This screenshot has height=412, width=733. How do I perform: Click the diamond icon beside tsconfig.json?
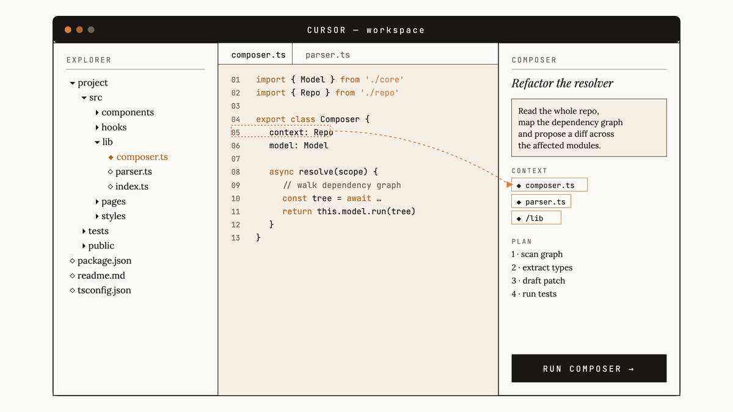[x=72, y=291]
